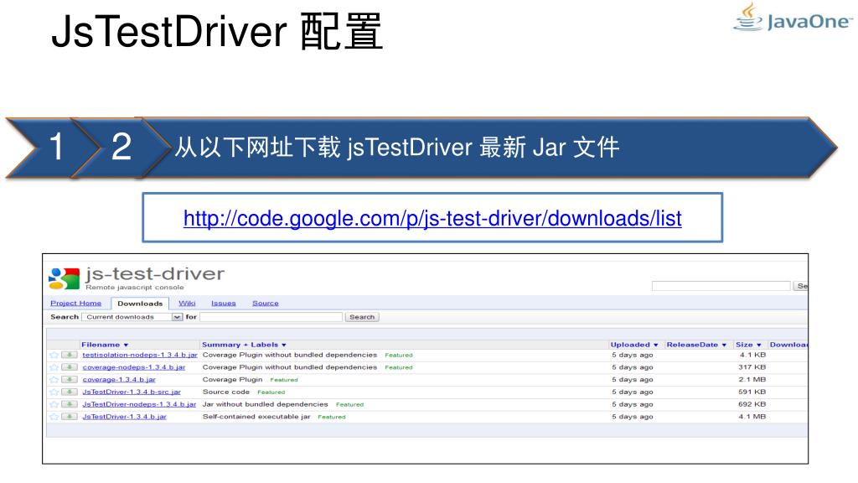The width and height of the screenshot is (858, 483).
Task: Go to the Project Home tab
Action: pos(76,303)
